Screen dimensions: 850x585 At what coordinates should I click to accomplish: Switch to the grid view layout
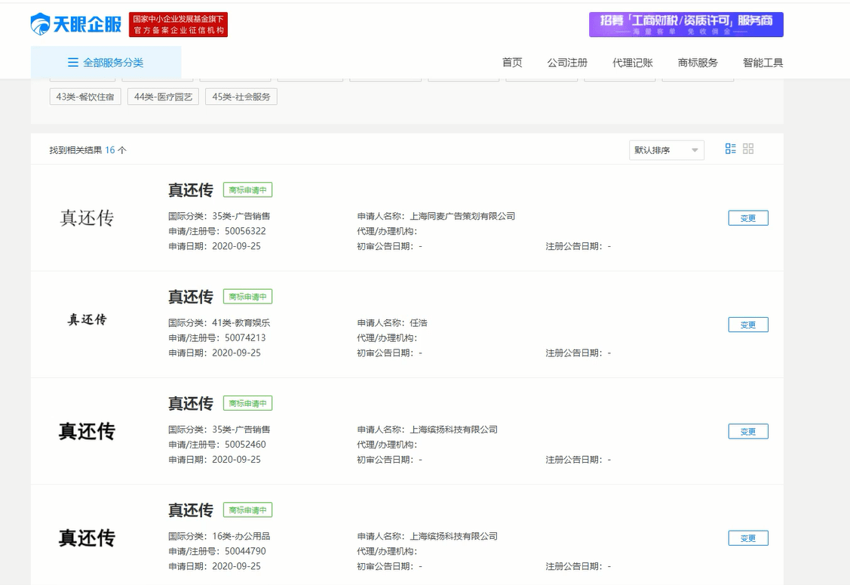pyautogui.click(x=748, y=149)
